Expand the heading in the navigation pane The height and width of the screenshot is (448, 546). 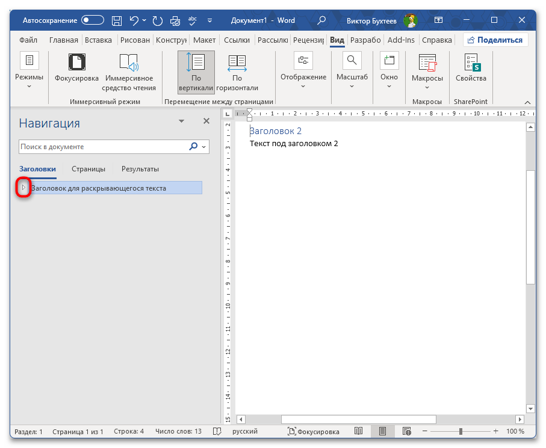(23, 188)
